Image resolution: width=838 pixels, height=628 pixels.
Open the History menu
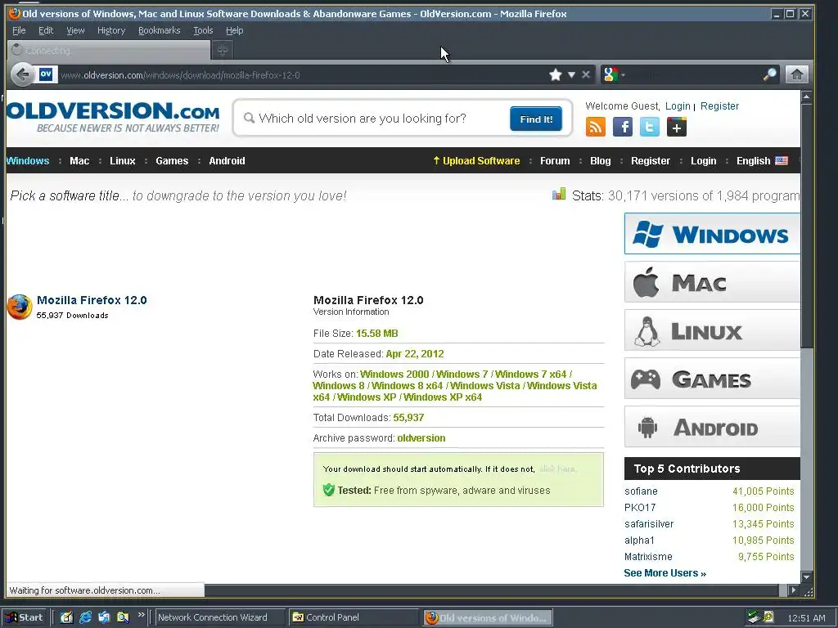click(x=111, y=30)
